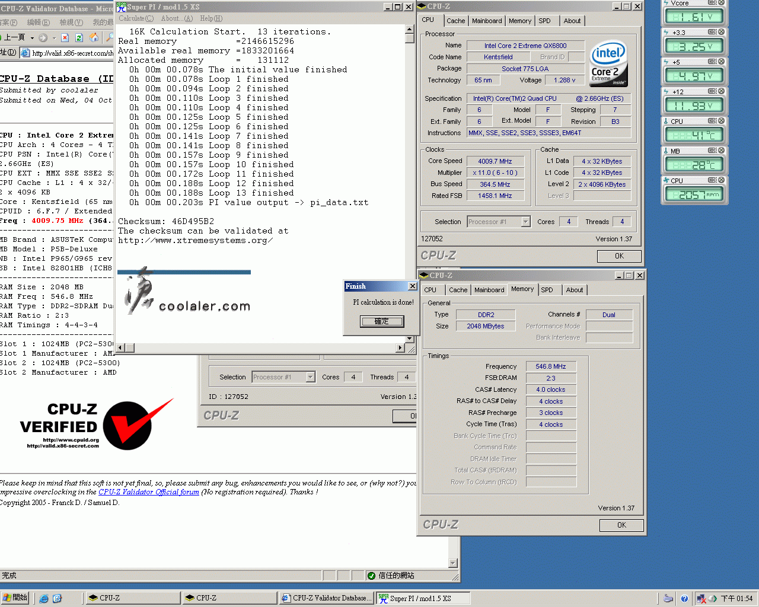759x607 pixels.
Task: Close the CPU fan RPM monitor widget
Action: pyautogui.click(x=721, y=180)
